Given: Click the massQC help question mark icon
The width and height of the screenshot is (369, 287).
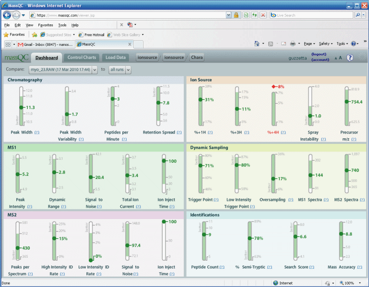Looking at the screenshot, I should [x=350, y=58].
